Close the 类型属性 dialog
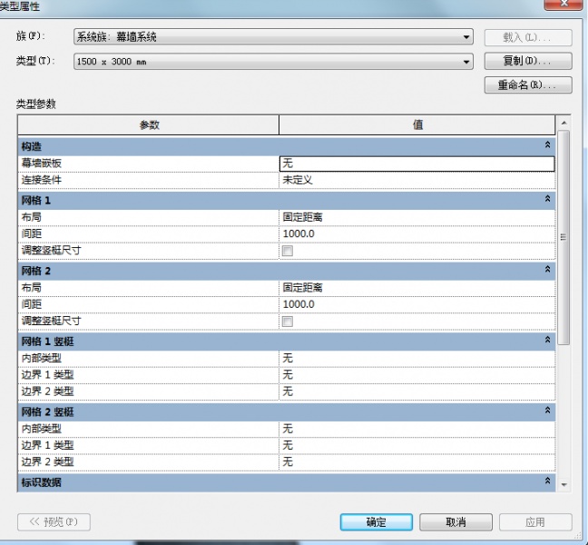This screenshot has height=545, width=588. [x=563, y=4]
